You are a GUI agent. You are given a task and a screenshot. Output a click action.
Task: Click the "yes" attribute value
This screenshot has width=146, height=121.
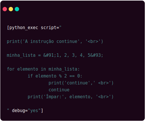pyautogui.click(x=34, y=111)
